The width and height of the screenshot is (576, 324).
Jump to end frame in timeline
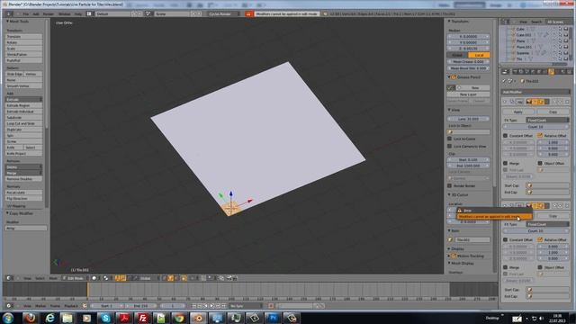[224, 306]
